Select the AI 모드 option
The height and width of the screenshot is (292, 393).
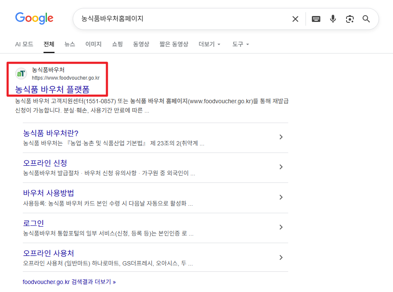[x=24, y=44]
